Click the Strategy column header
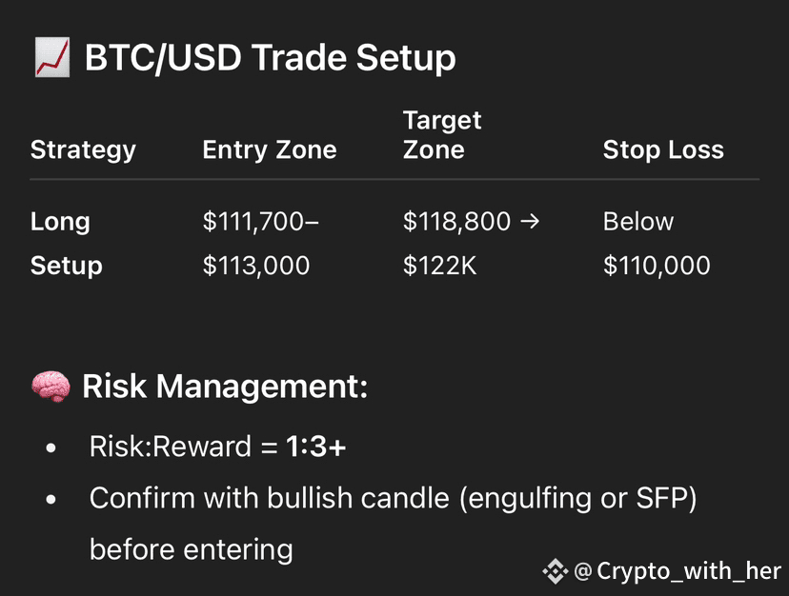The image size is (789, 596). coord(83,149)
